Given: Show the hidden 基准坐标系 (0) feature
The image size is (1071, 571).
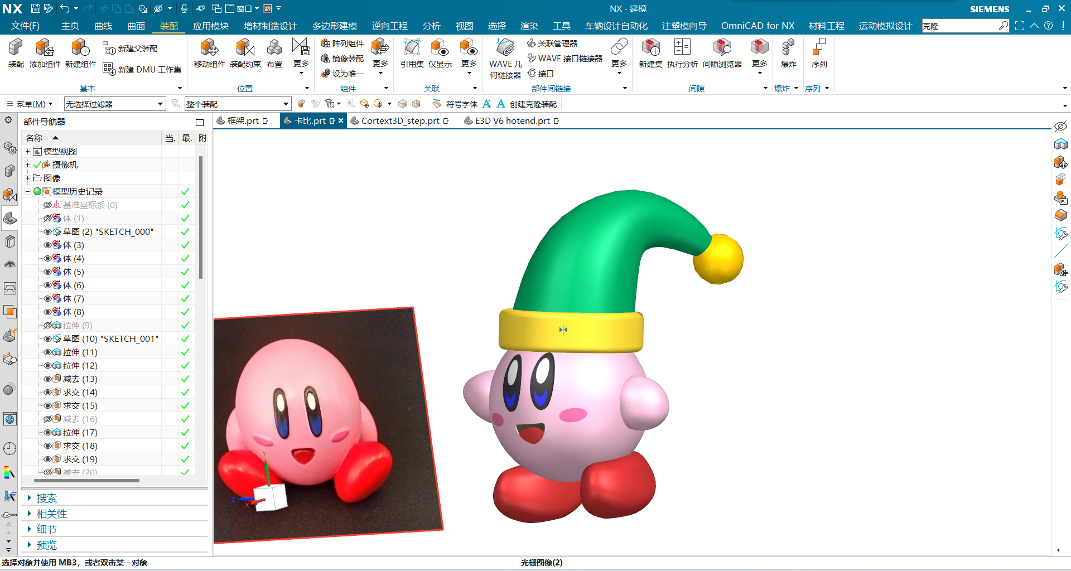Looking at the screenshot, I should (47, 205).
